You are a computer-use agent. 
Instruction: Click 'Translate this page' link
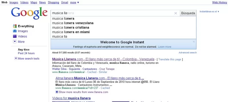pos(170,59)
